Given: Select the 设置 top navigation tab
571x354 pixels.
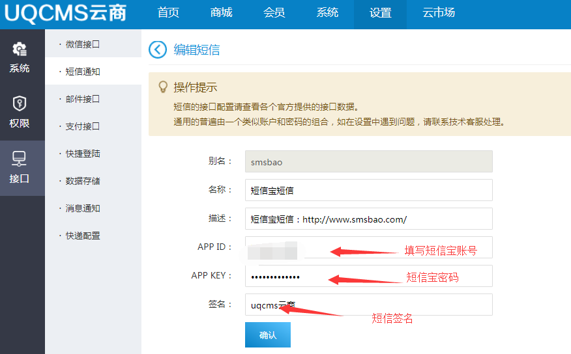Looking at the screenshot, I should [x=380, y=13].
